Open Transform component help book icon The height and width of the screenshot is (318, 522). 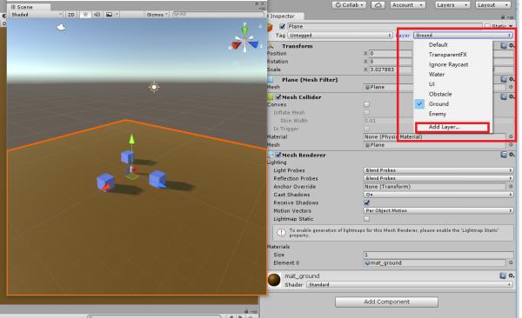(x=504, y=45)
